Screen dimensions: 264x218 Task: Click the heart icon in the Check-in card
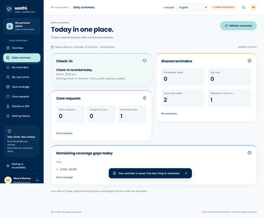point(145,61)
